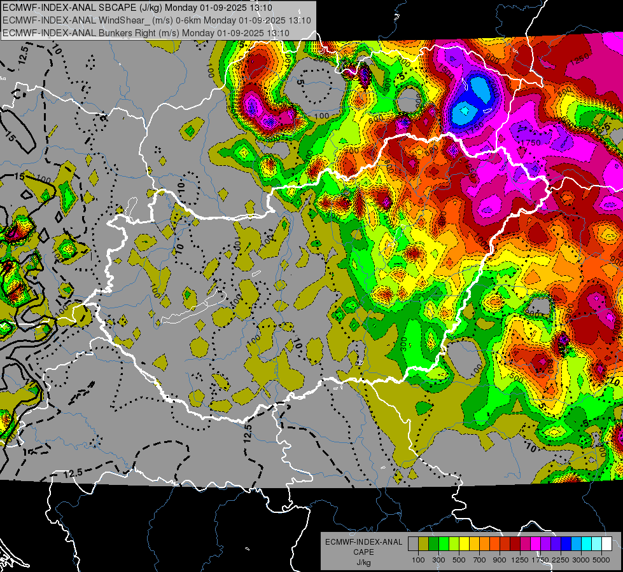Image resolution: width=623 pixels, height=572 pixels.
Task: Click the Bunkers Right title line
Action: point(146,33)
